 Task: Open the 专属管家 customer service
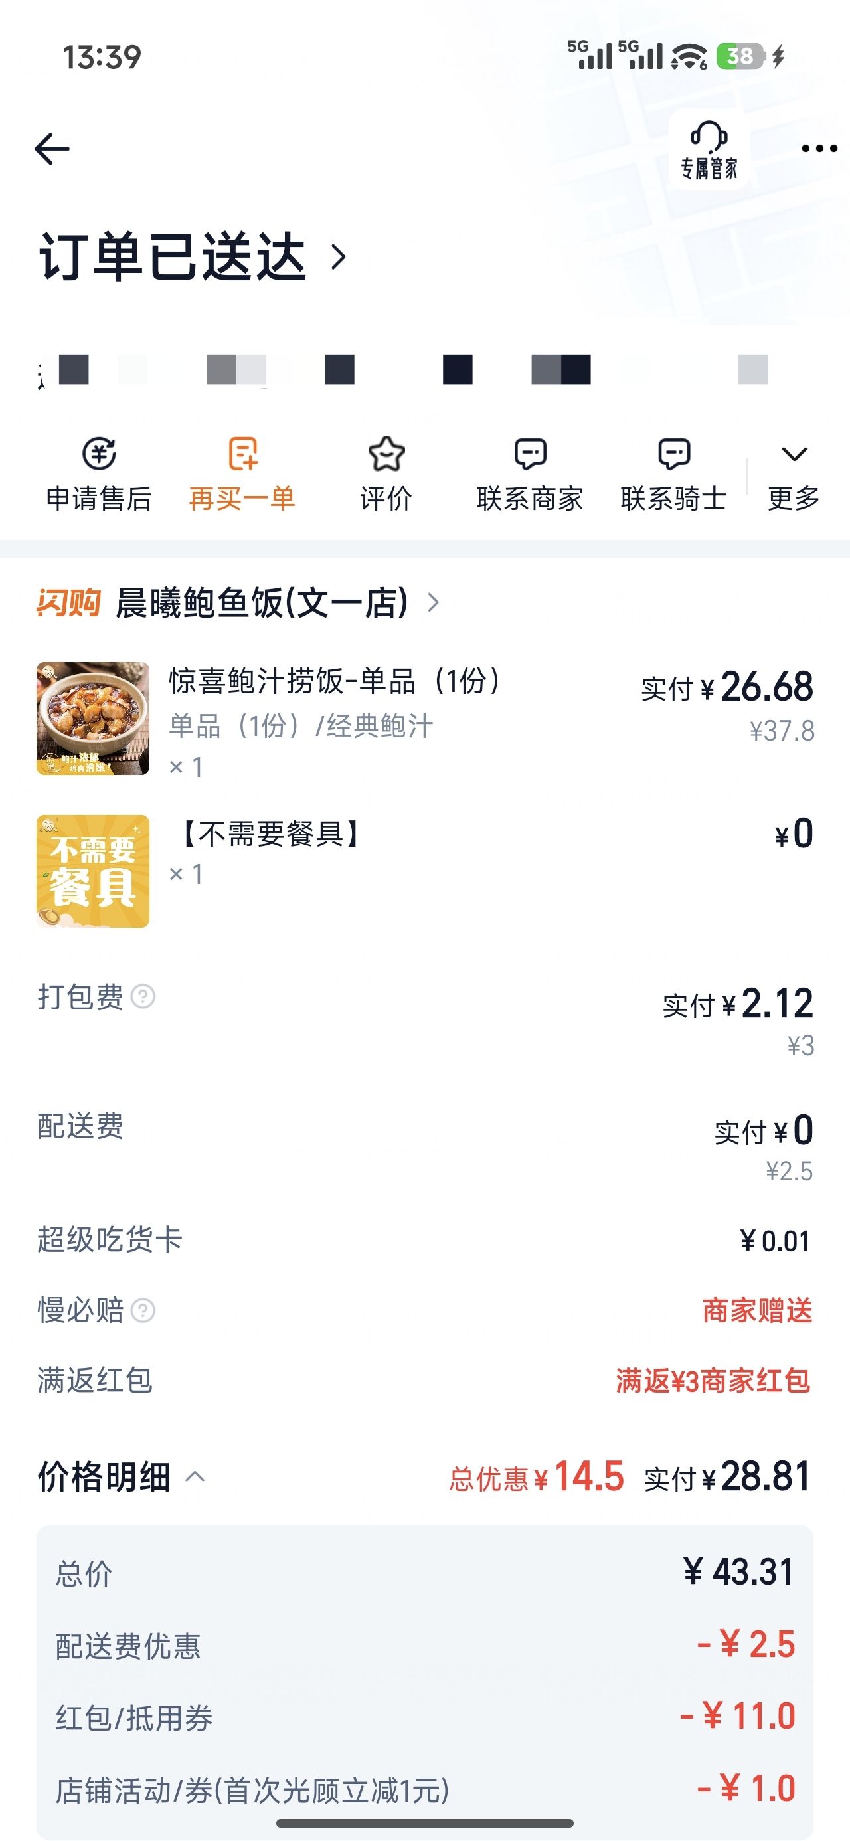click(x=709, y=150)
